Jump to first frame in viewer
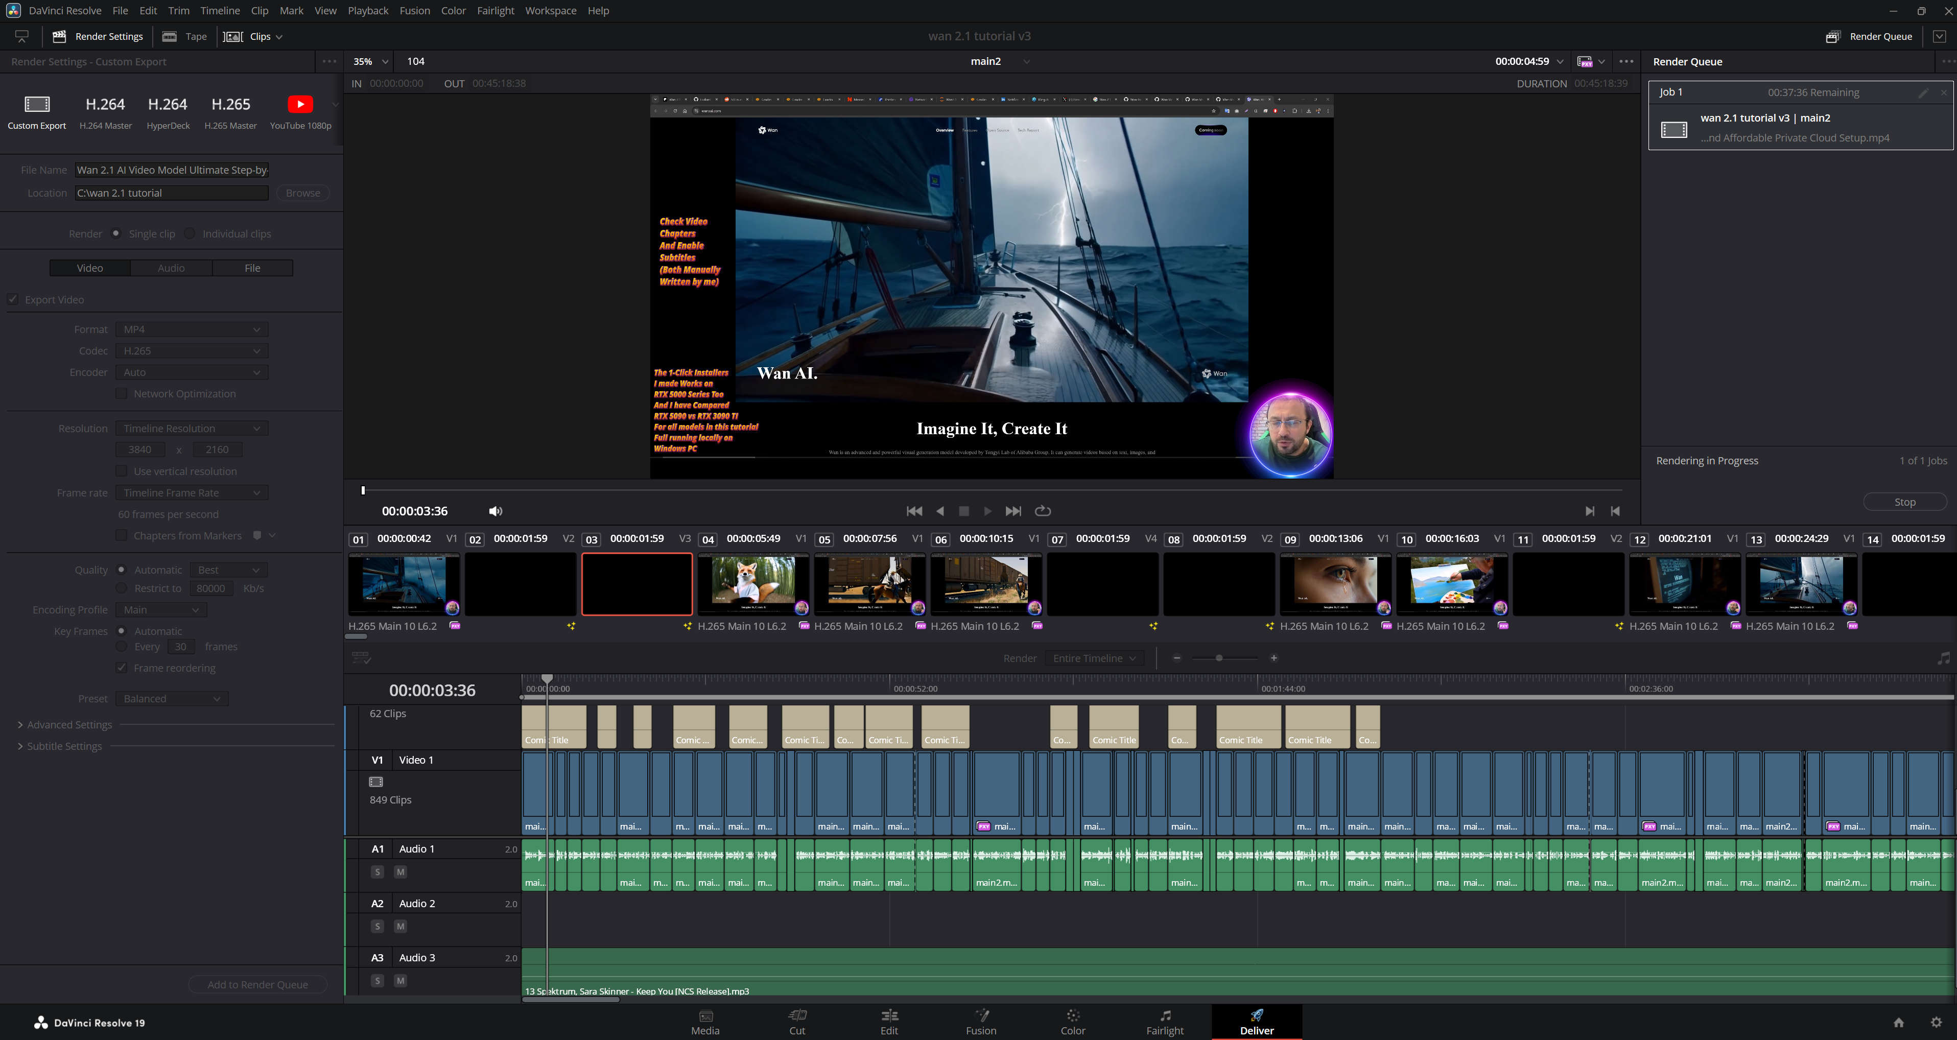This screenshot has height=1040, width=1957. coord(914,511)
